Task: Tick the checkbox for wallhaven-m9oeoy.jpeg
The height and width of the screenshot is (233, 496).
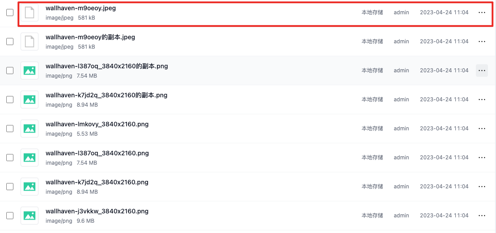Action: pyautogui.click(x=10, y=12)
